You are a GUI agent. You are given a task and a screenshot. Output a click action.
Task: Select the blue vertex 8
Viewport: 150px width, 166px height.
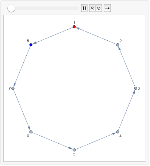click(x=31, y=45)
